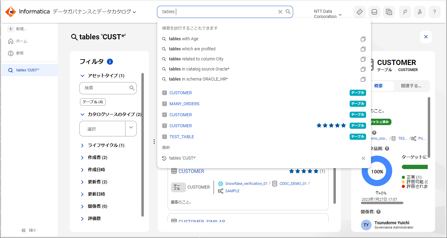Open the user profile icon
447x238 pixels.
pyautogui.click(x=420, y=12)
